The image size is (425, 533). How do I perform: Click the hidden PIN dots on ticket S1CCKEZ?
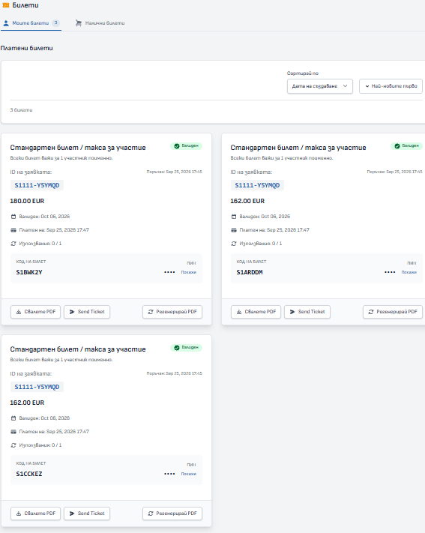click(169, 474)
